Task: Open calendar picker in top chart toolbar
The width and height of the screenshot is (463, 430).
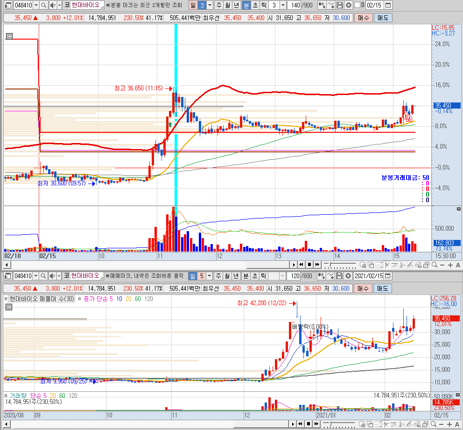Action: tap(388, 5)
